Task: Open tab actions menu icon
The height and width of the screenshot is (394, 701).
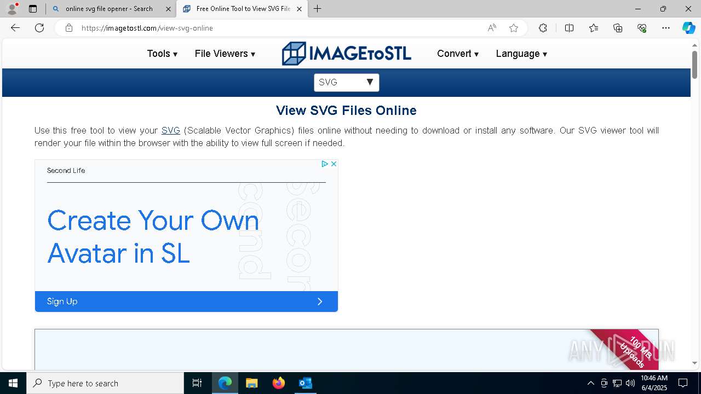Action: click(33, 9)
